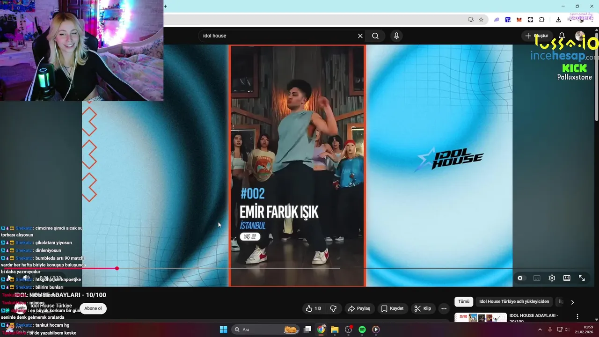Open Task View on the taskbar
599x337 pixels.
coord(307,330)
